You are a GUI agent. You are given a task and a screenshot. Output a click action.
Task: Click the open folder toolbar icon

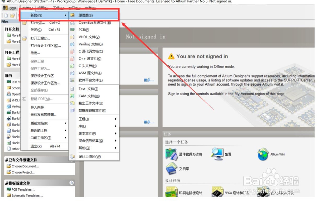13,15
